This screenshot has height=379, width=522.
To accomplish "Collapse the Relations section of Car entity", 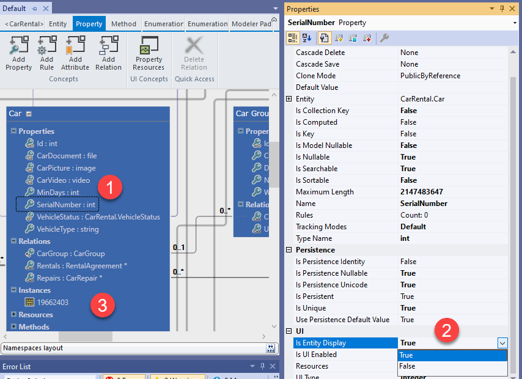I will click(x=13, y=241).
